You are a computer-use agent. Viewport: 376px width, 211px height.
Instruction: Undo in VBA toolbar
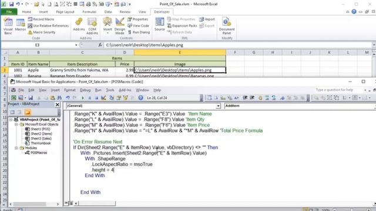point(68,98)
